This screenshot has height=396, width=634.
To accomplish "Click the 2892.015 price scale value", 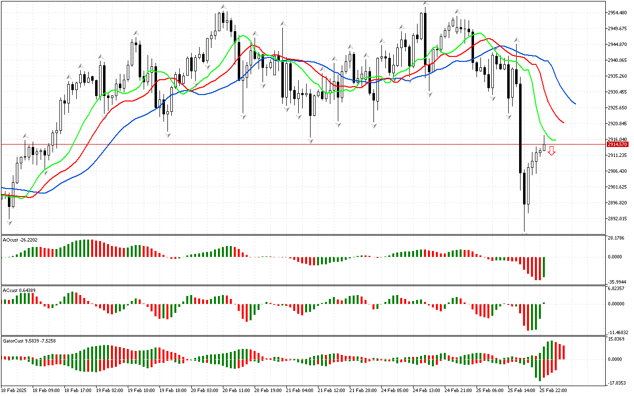I will [x=618, y=219].
